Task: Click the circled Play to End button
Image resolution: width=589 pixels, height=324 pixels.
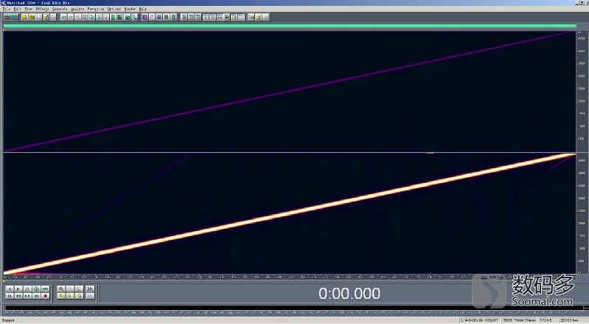Action: (36, 289)
